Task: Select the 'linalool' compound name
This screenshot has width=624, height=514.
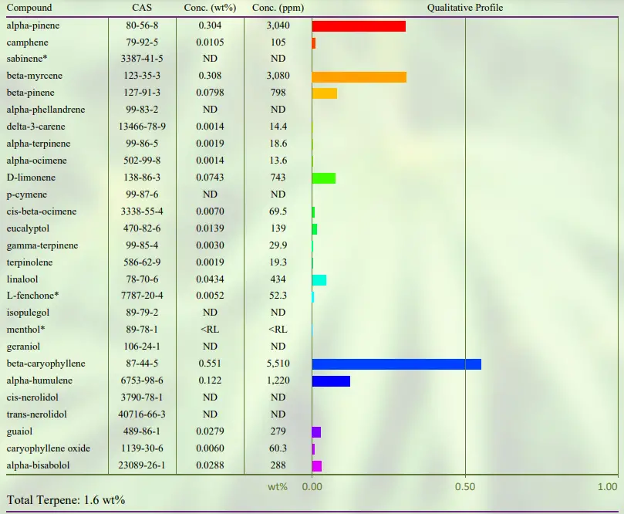Action: pyautogui.click(x=22, y=279)
